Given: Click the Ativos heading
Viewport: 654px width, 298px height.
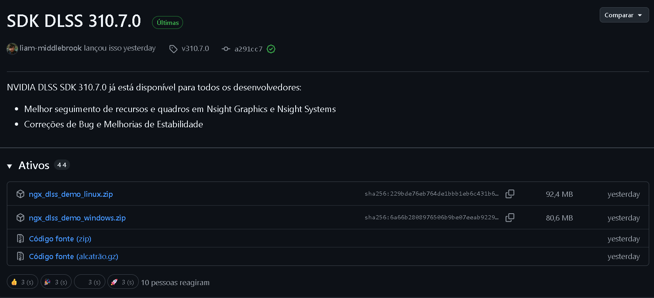Looking at the screenshot, I should (x=34, y=165).
